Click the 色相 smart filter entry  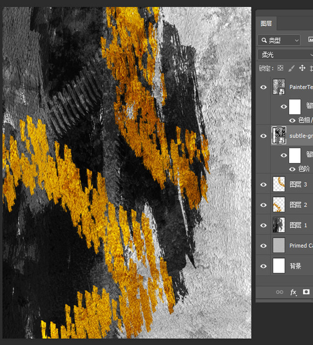[x=305, y=120]
